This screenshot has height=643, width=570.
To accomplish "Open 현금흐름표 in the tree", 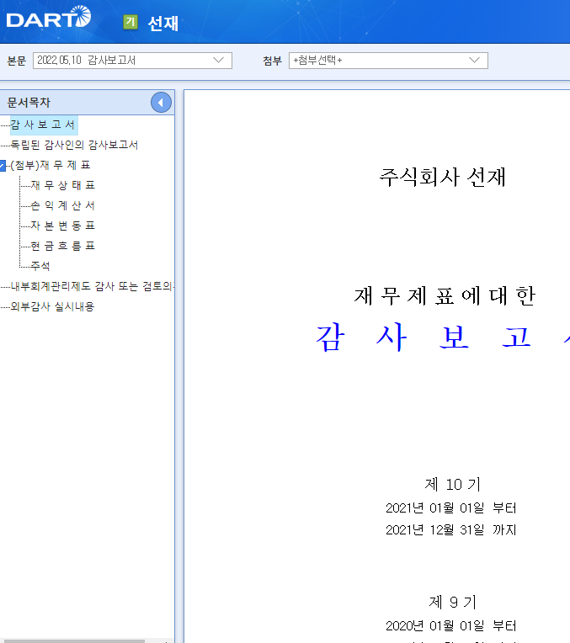I will (63, 246).
